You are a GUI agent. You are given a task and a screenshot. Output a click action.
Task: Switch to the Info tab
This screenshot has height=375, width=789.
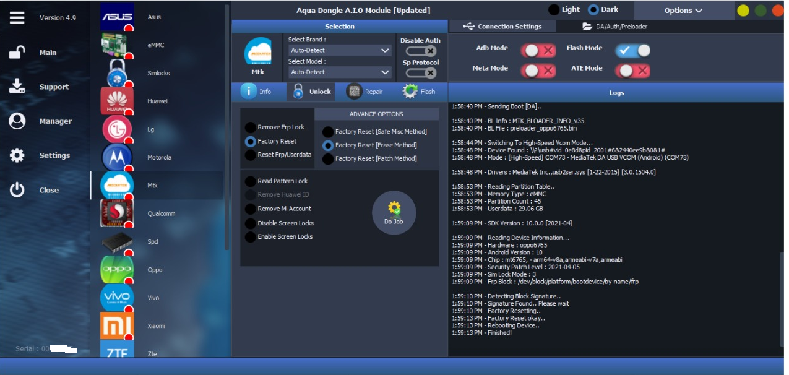tap(256, 92)
